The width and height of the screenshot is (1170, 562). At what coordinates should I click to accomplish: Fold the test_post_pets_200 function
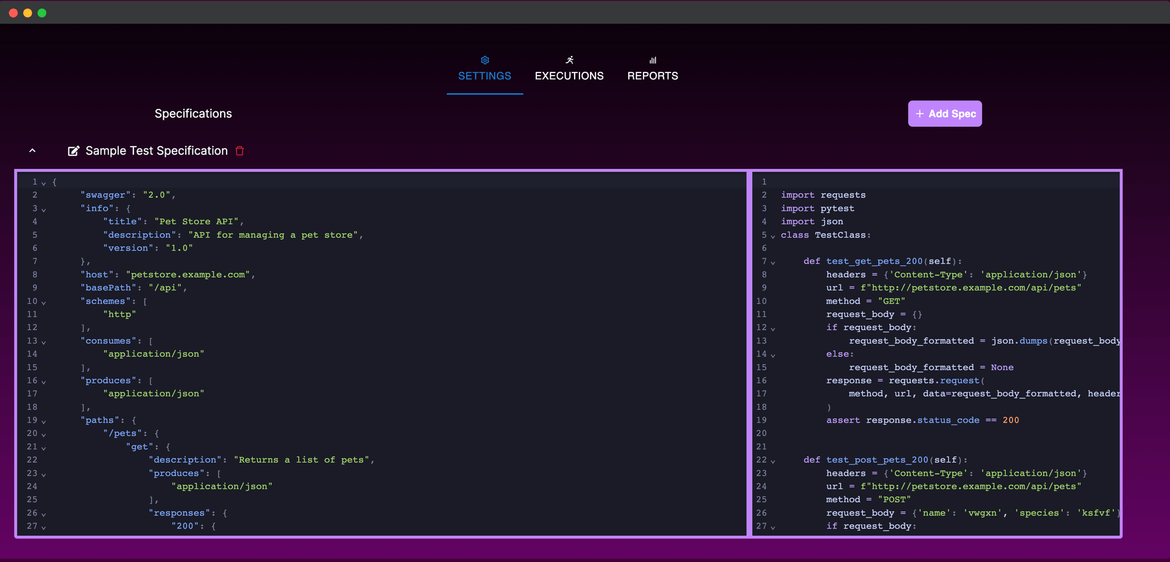773,461
